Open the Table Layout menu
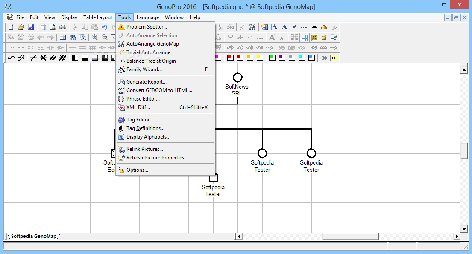 pyautogui.click(x=97, y=17)
